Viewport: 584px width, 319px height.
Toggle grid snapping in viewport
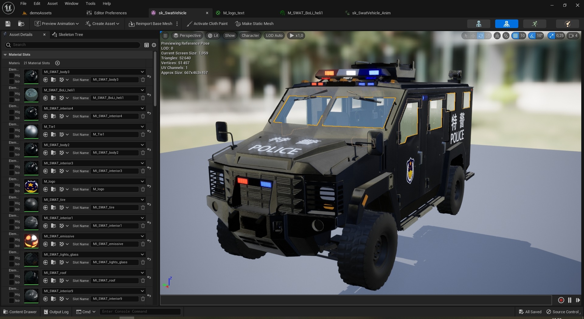pyautogui.click(x=515, y=36)
